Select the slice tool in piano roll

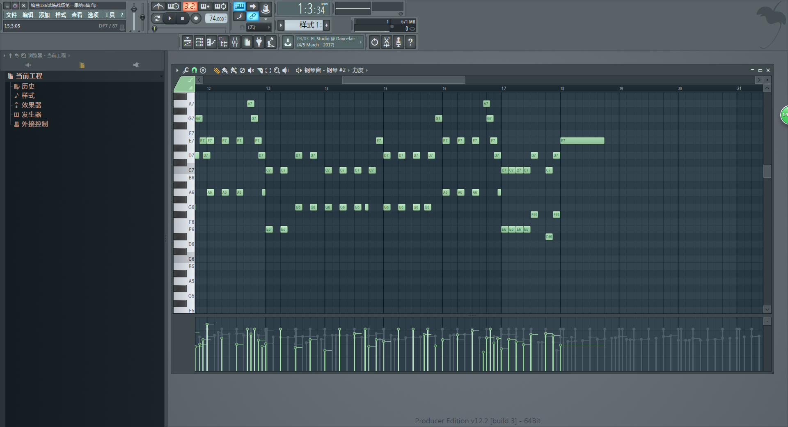[x=259, y=71]
